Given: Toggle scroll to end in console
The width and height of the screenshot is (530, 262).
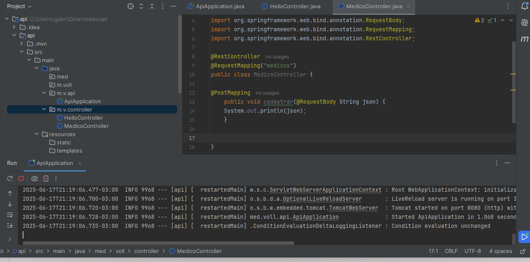Looking at the screenshot, I should pos(10,225).
